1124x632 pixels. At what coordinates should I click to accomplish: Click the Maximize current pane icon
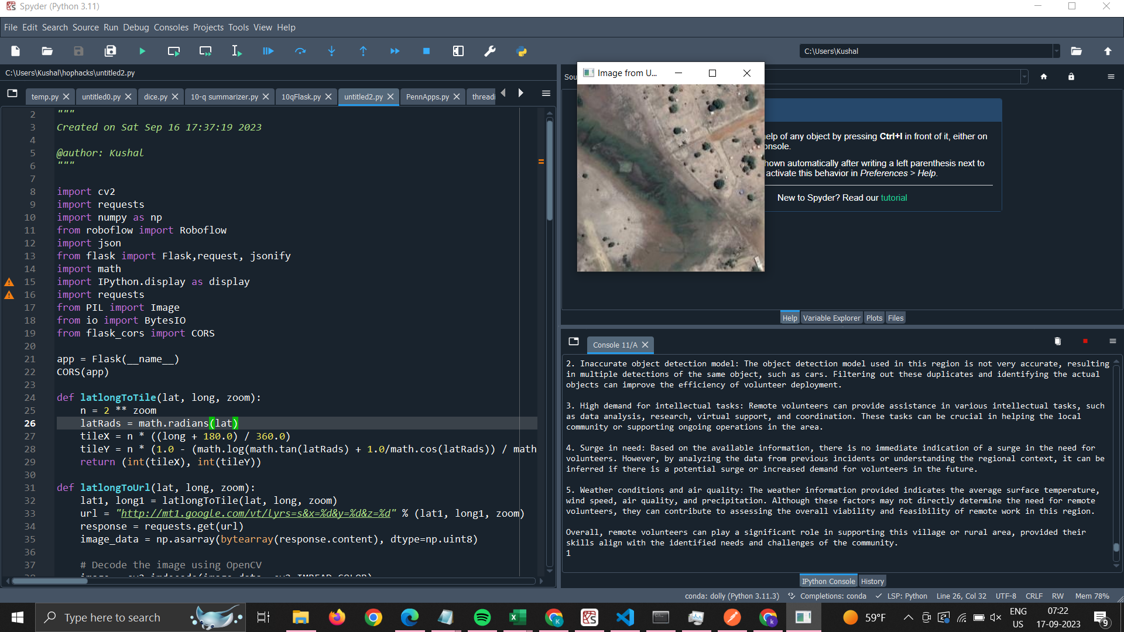(458, 51)
